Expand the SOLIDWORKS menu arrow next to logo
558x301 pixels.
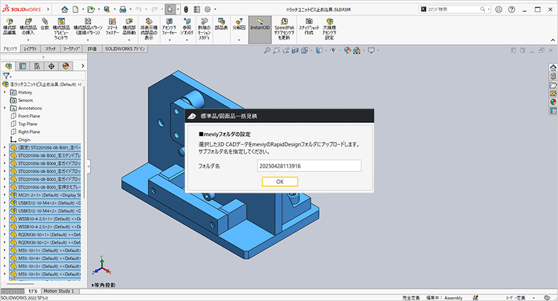click(x=48, y=9)
